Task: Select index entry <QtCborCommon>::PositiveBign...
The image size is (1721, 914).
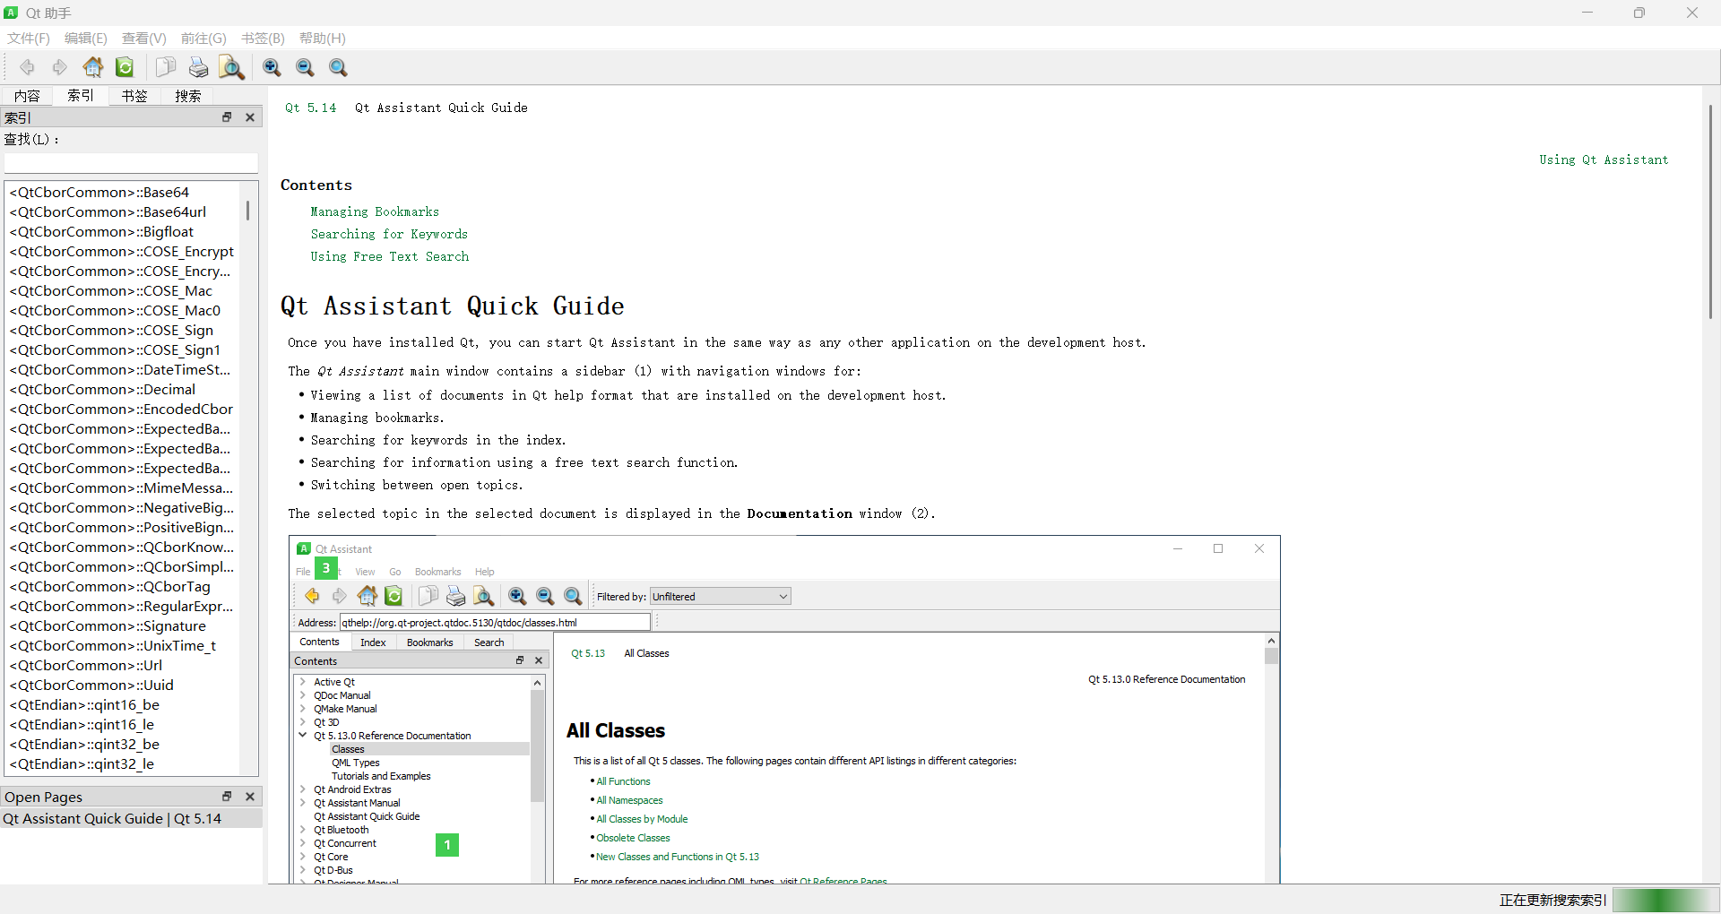Action: pos(123,527)
